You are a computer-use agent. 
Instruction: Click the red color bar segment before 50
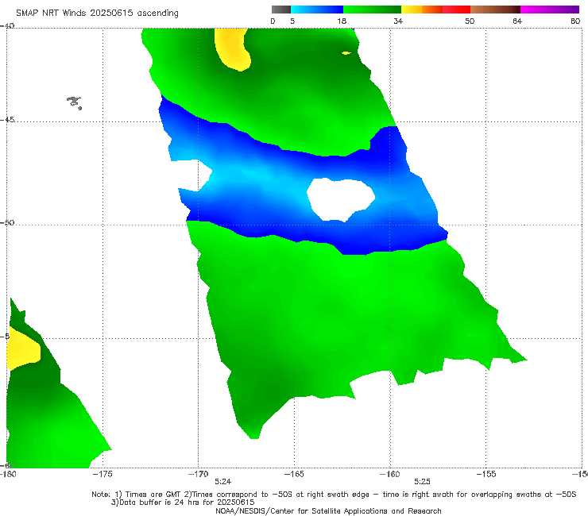click(x=456, y=10)
